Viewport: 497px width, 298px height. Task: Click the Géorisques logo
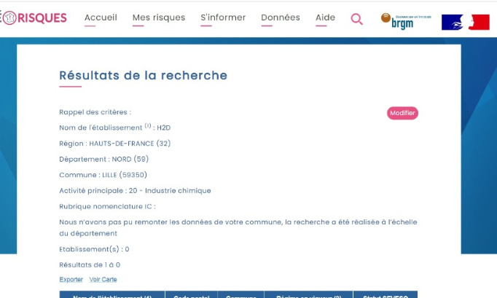pos(34,17)
